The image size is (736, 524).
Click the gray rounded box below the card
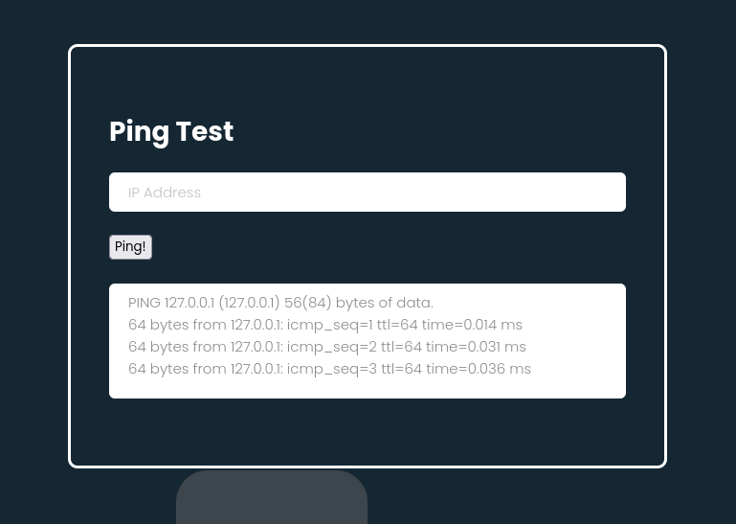(x=271, y=497)
